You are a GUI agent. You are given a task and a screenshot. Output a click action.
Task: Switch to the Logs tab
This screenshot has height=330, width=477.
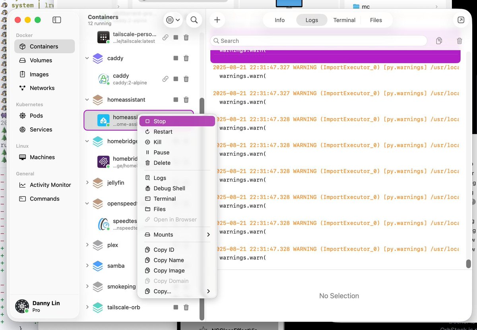point(312,20)
